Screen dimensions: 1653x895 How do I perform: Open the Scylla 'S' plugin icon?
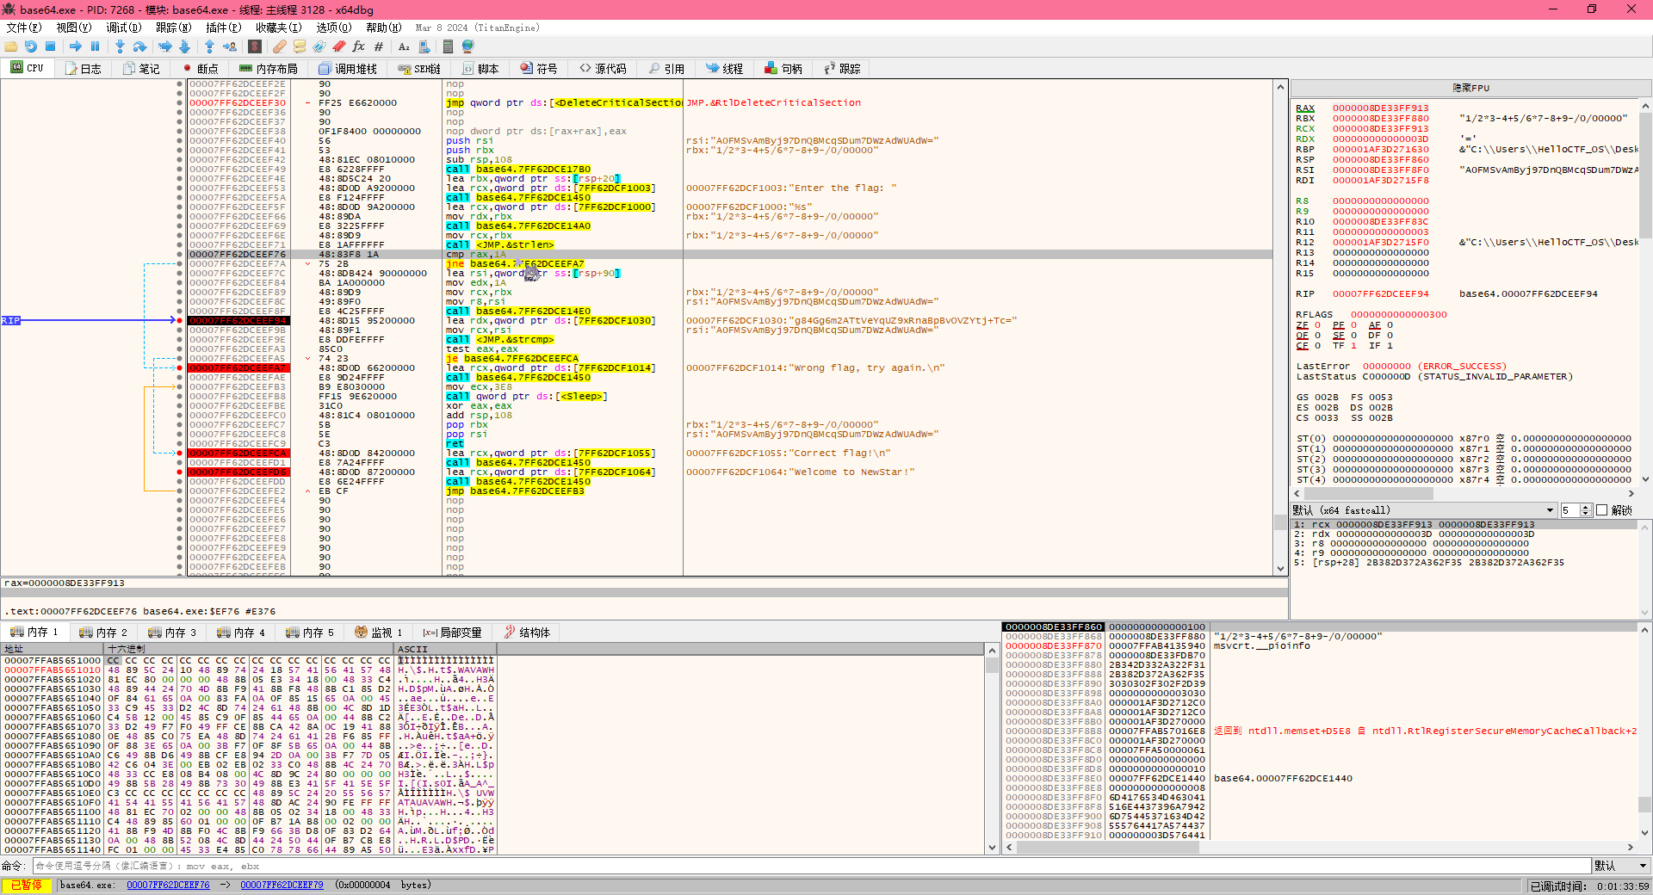[255, 46]
